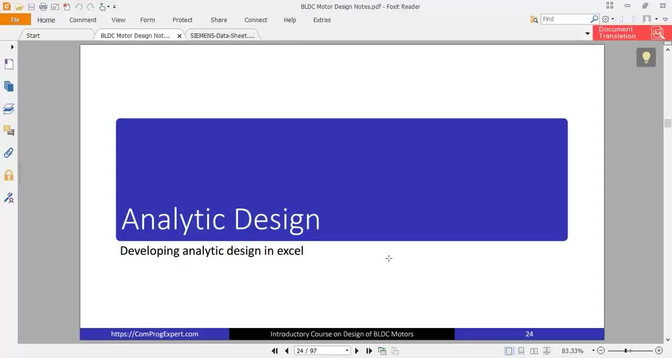
Task: Click the zoom out minus button
Action: [601, 351]
